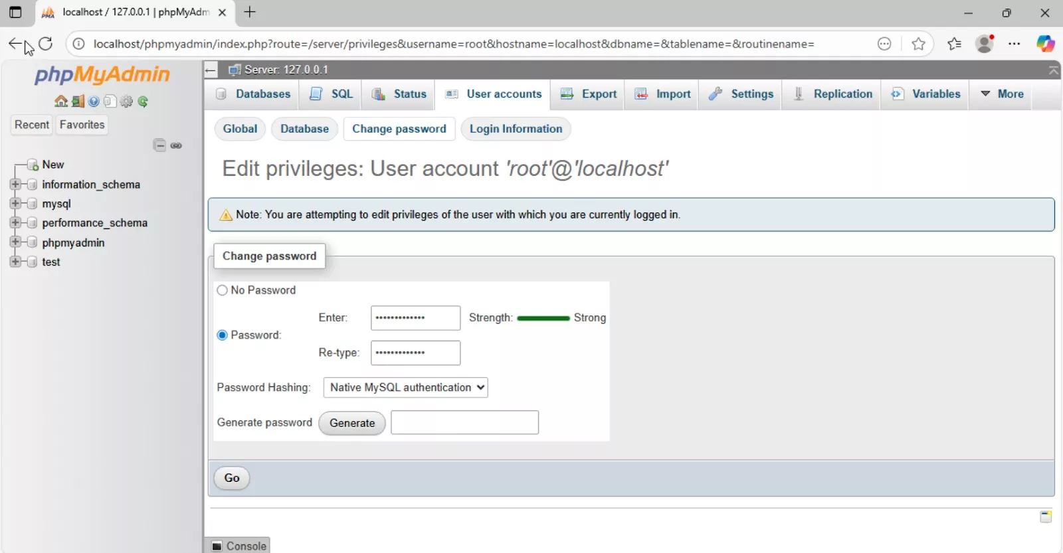
Task: Click the Re-type password field
Action: [415, 353]
